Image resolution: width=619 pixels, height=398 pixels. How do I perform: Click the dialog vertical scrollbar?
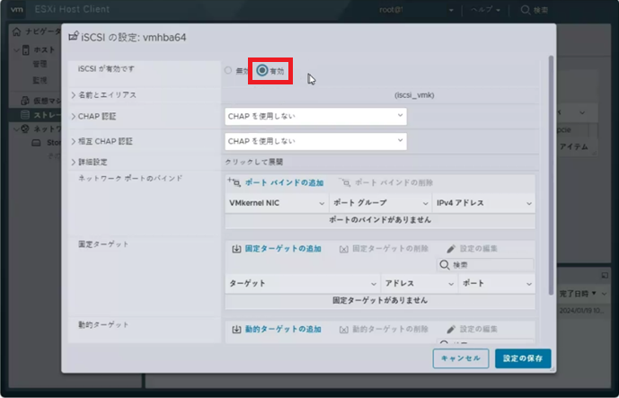551,176
